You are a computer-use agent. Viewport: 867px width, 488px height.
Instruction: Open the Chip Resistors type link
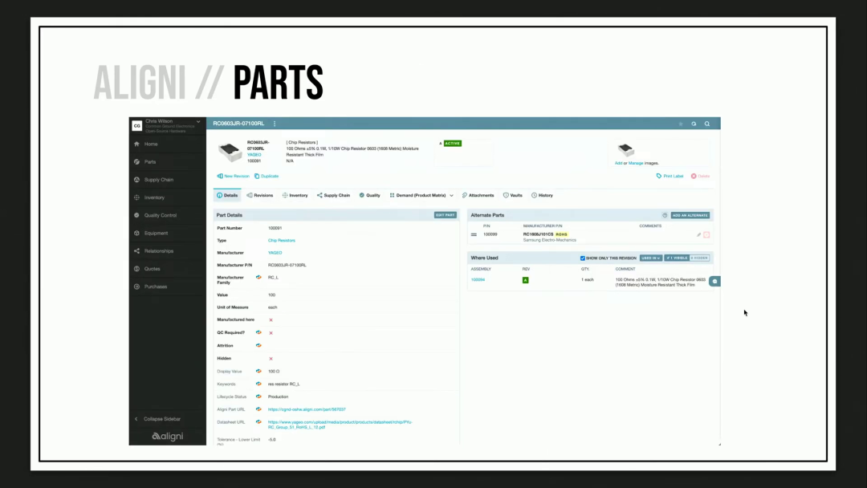[282, 241]
